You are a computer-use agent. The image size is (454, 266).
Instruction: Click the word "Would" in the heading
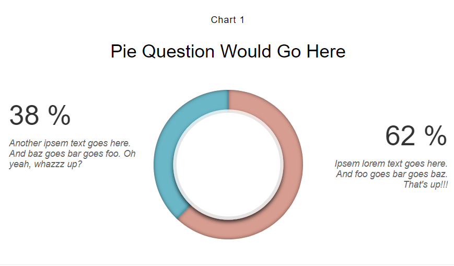pyautogui.click(x=246, y=51)
